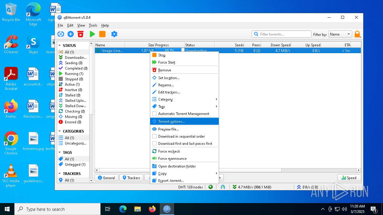383x215 pixels.
Task: Click Task View taskbar icon
Action: pyautogui.click(x=108, y=209)
